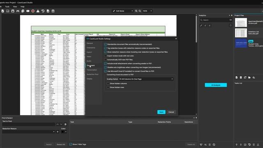Click the undo icon in Tasks List toolbar
The width and height of the screenshot is (263, 148).
(x=249, y=145)
